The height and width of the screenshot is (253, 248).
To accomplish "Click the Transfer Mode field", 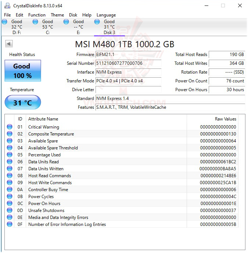I will click(128, 81).
